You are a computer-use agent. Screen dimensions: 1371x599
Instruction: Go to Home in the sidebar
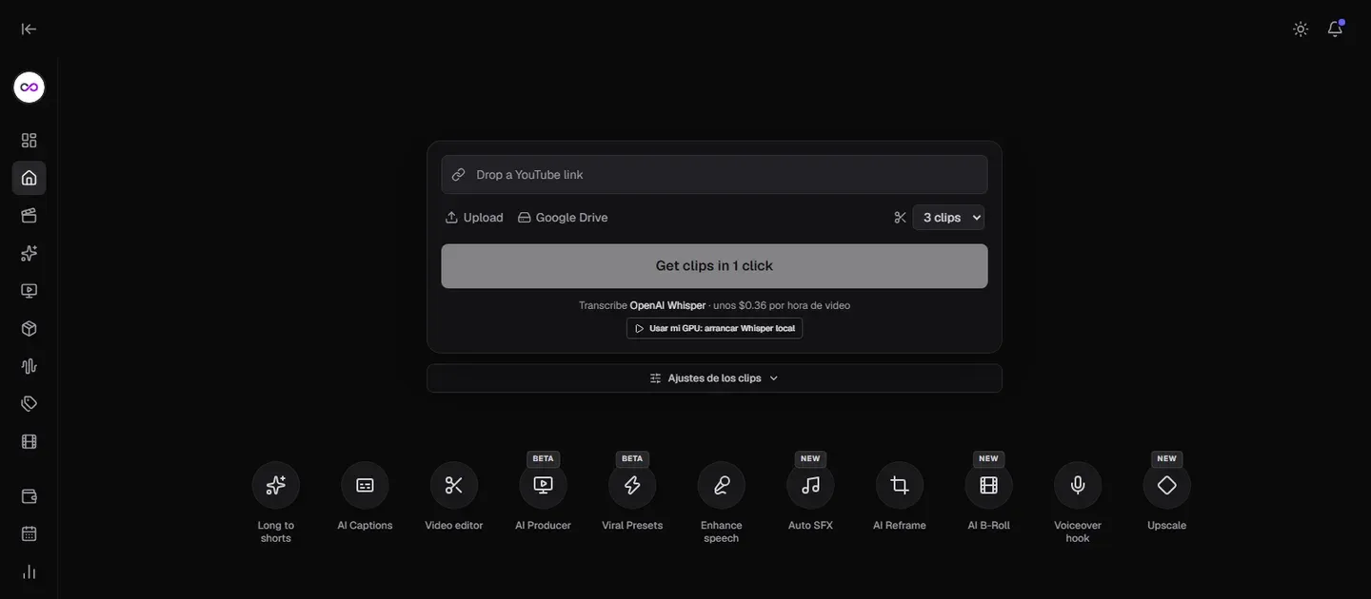click(29, 178)
